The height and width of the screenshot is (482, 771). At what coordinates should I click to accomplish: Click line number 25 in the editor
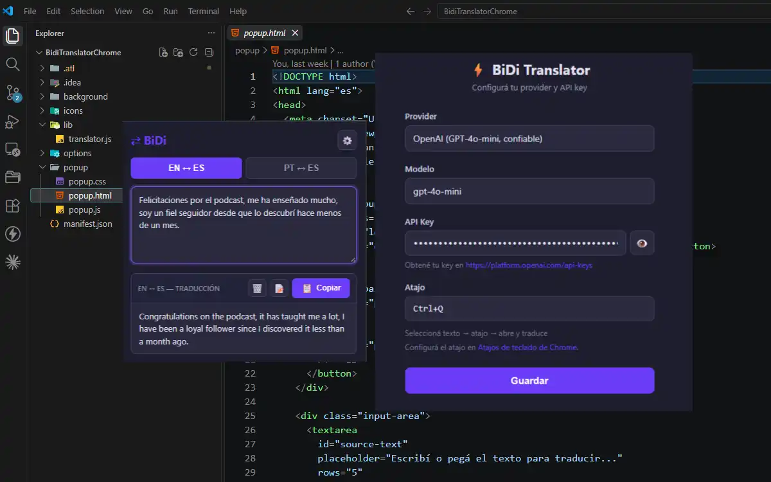(250, 416)
